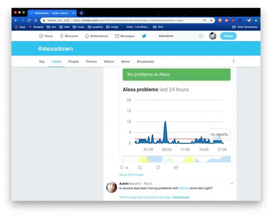272x216 pixels.
Task: Select the Latest tab
Action: (x=56, y=62)
